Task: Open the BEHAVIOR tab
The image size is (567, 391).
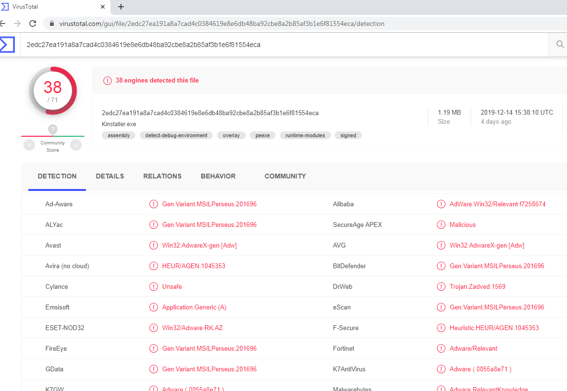Action: [x=218, y=177]
